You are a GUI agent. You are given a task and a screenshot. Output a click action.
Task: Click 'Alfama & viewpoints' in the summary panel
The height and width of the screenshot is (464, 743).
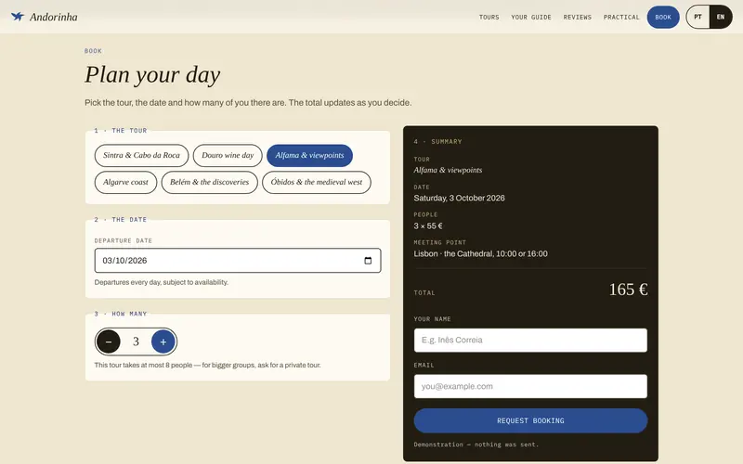click(x=448, y=170)
